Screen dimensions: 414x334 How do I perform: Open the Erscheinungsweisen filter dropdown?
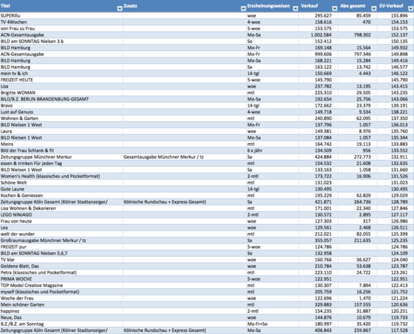295,8
